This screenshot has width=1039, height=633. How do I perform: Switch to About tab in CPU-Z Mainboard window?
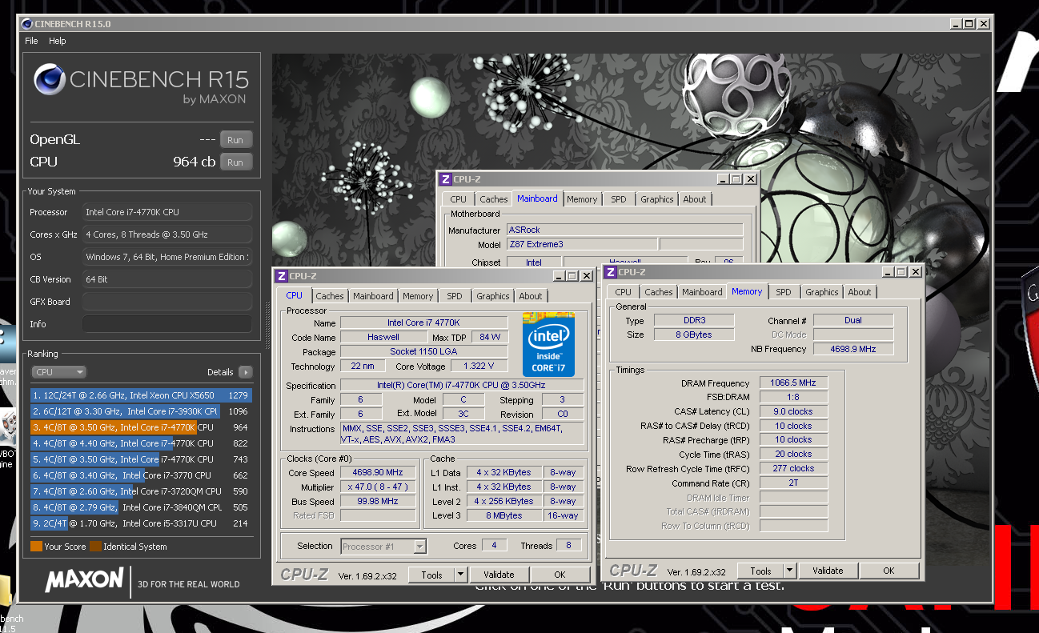point(695,199)
